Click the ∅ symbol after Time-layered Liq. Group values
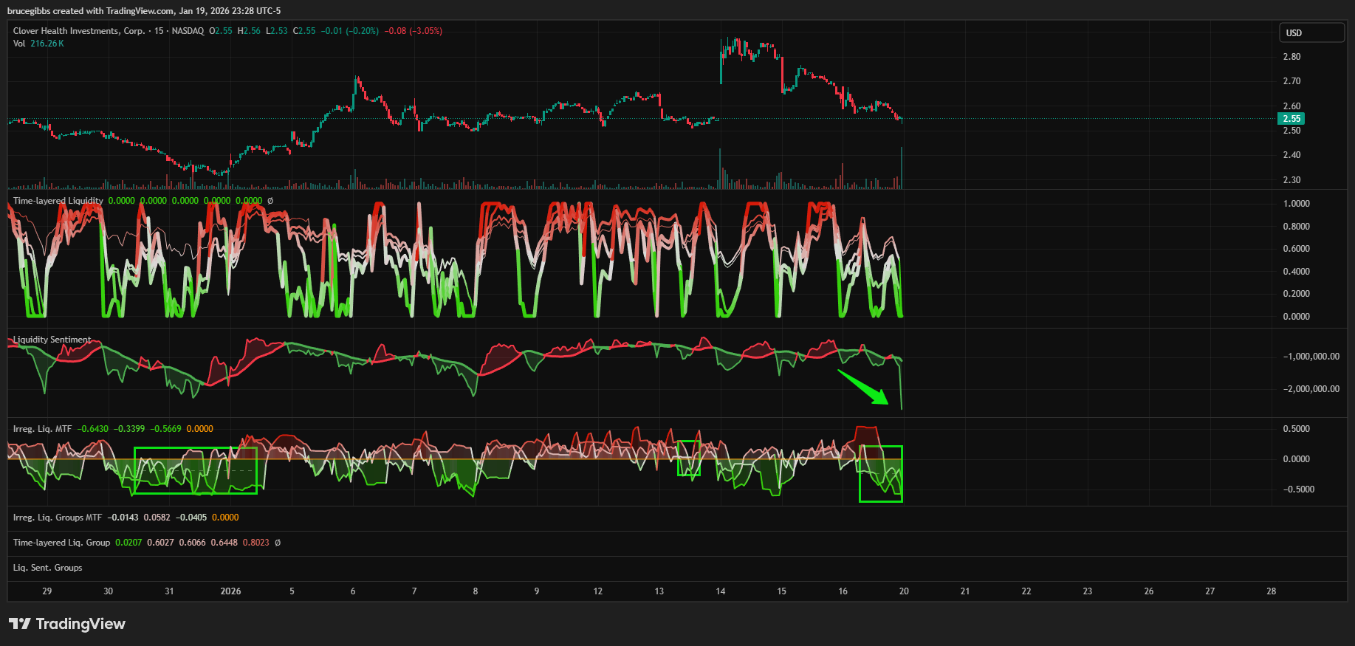 [278, 543]
